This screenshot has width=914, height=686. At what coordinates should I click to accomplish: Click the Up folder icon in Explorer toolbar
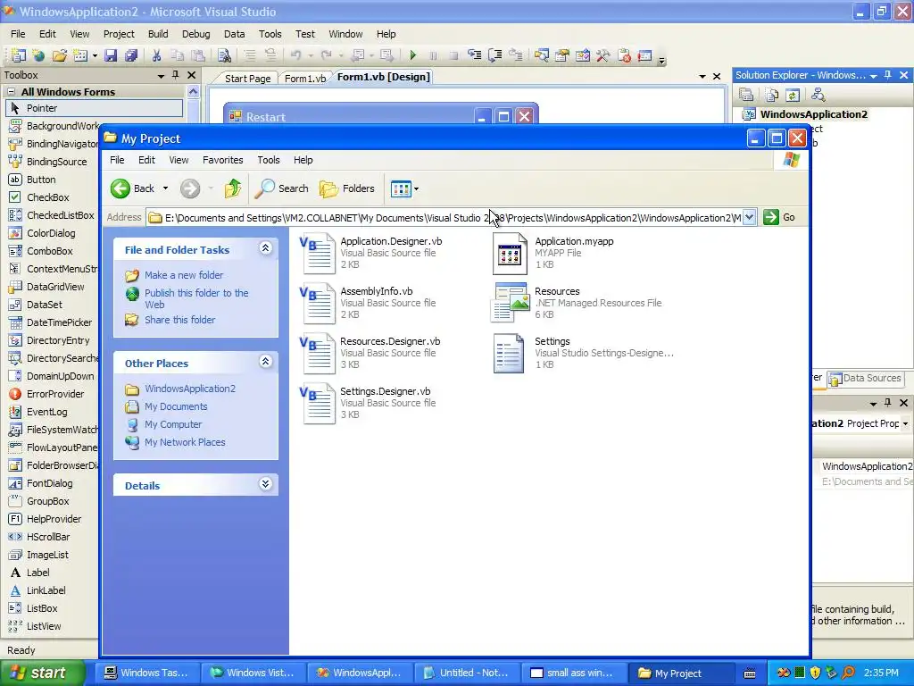[233, 188]
